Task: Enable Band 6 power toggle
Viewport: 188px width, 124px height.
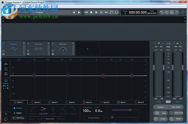Action: click(101, 102)
